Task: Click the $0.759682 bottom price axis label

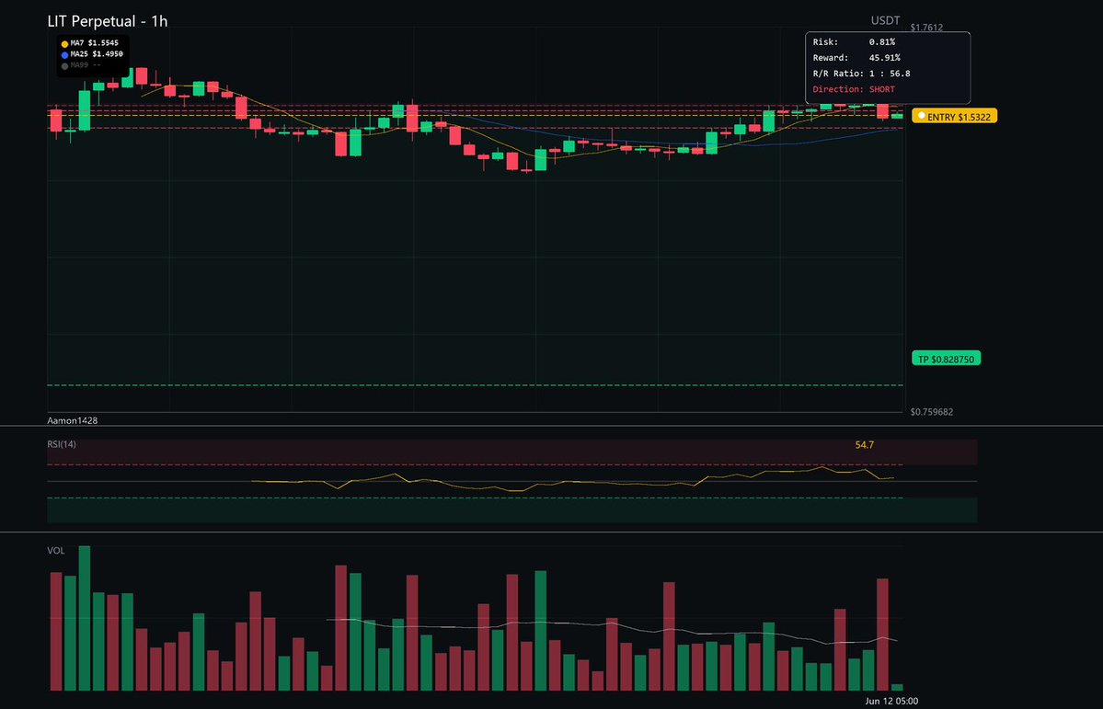Action: 931,412
